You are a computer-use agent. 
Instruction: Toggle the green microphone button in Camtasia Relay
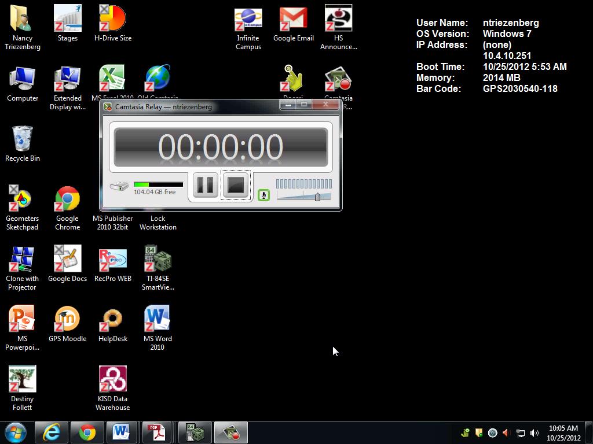coord(263,195)
